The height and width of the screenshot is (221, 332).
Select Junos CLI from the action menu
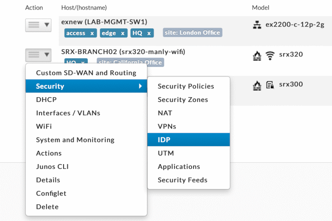[x=54, y=166]
